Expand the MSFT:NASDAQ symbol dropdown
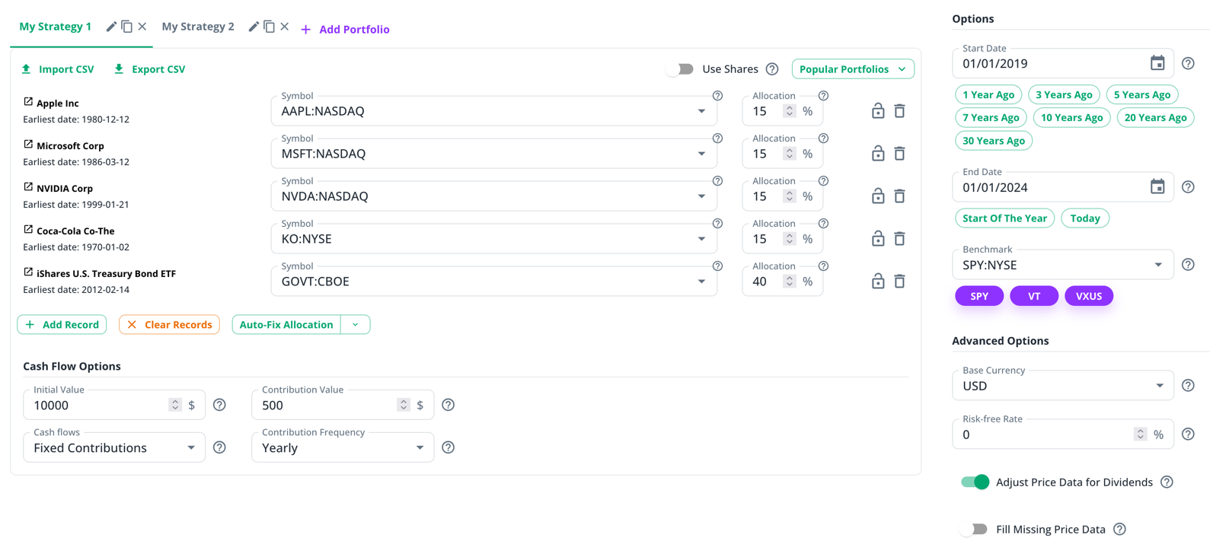Viewport: 1210px width, 560px height. (701, 154)
